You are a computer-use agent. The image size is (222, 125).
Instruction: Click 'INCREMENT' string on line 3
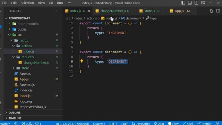pyautogui.click(x=117, y=33)
